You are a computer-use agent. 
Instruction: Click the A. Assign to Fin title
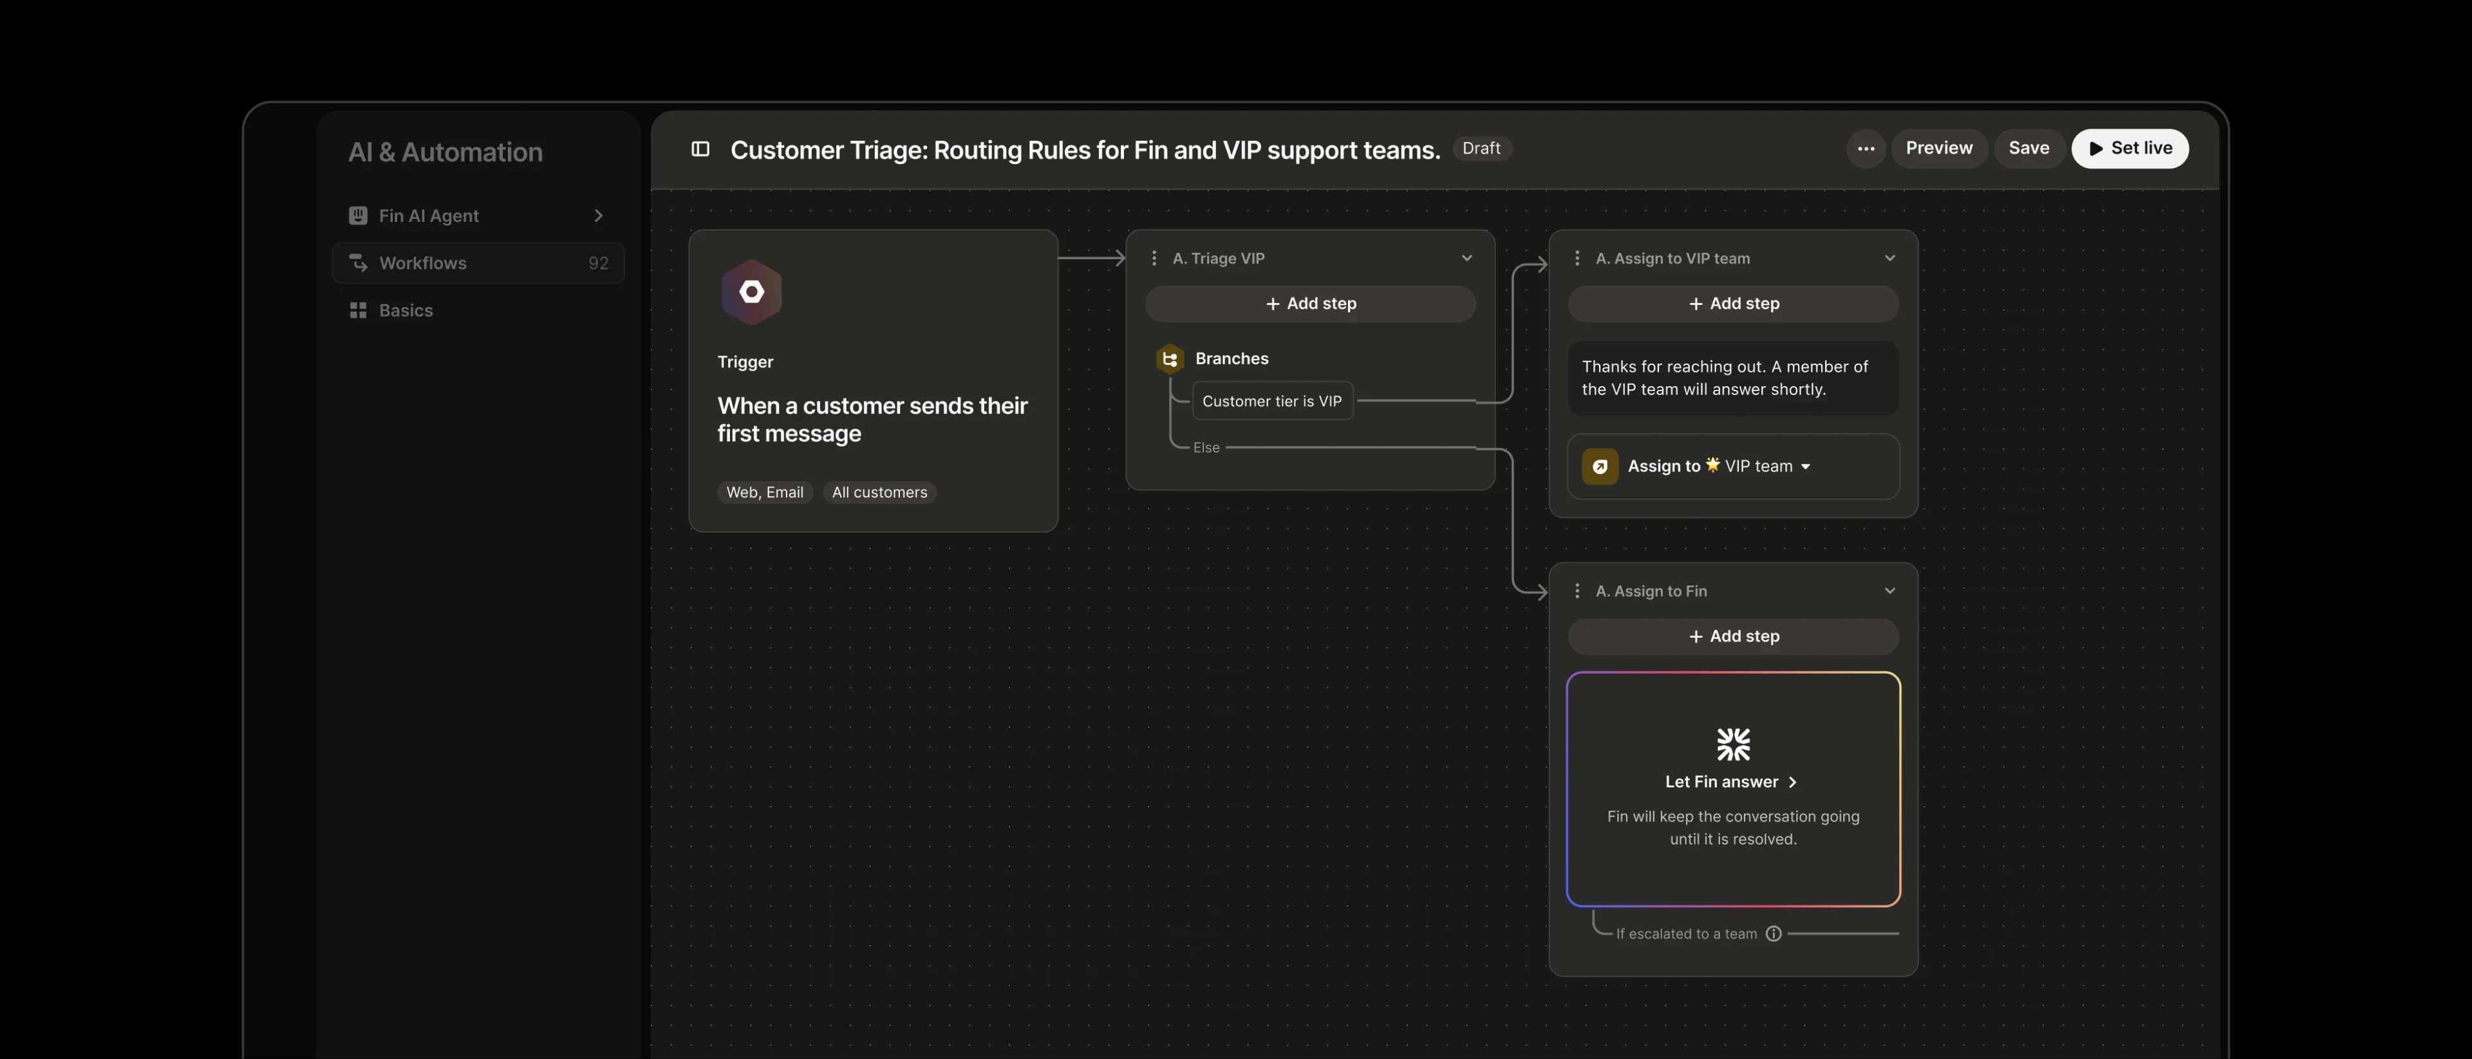coord(1651,591)
